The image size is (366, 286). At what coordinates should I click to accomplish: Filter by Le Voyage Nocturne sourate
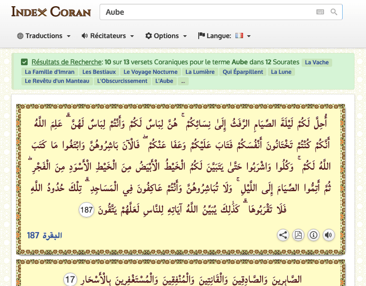point(150,72)
